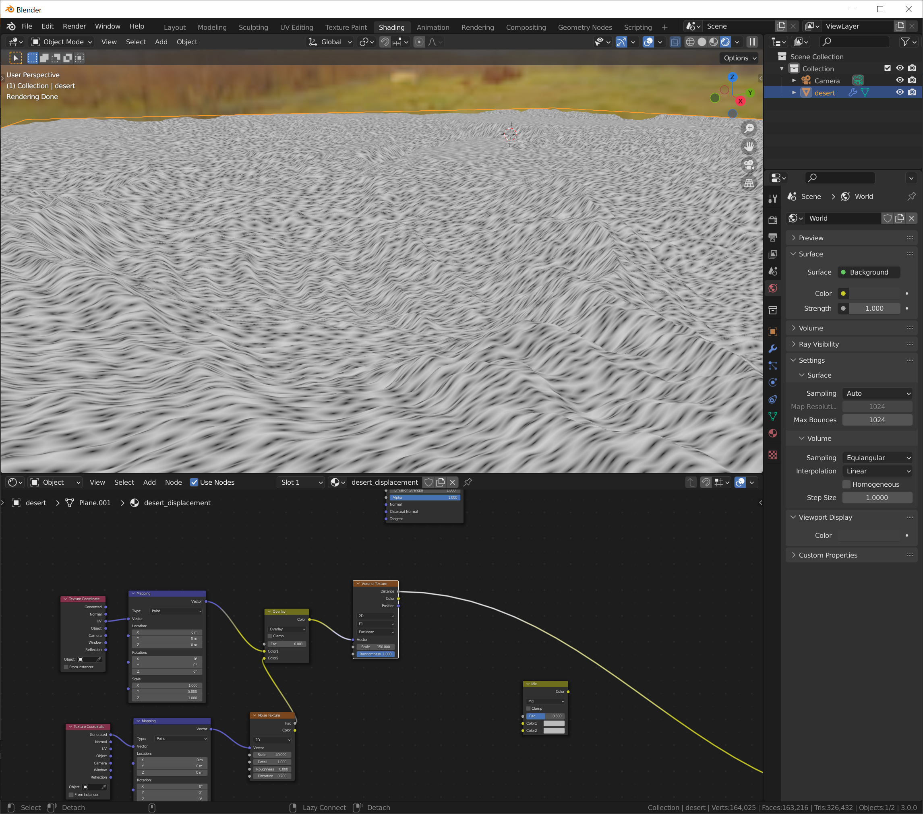923x814 pixels.
Task: Pin the desert_displacement material node tree
Action: pos(468,482)
